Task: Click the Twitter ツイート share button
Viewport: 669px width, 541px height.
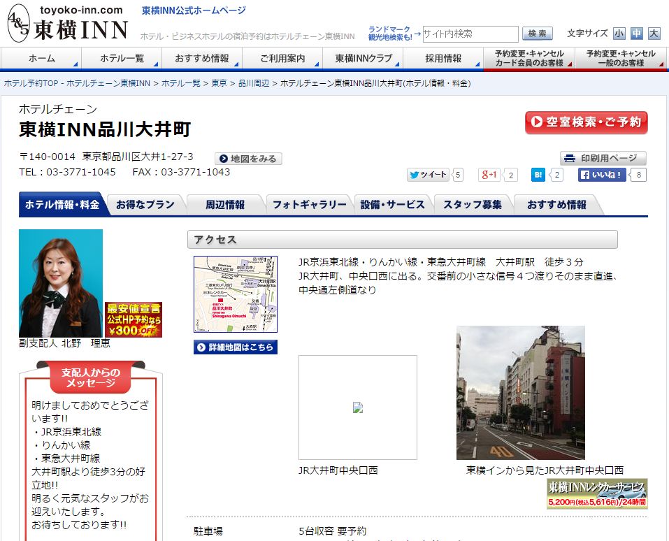Action: [x=428, y=175]
